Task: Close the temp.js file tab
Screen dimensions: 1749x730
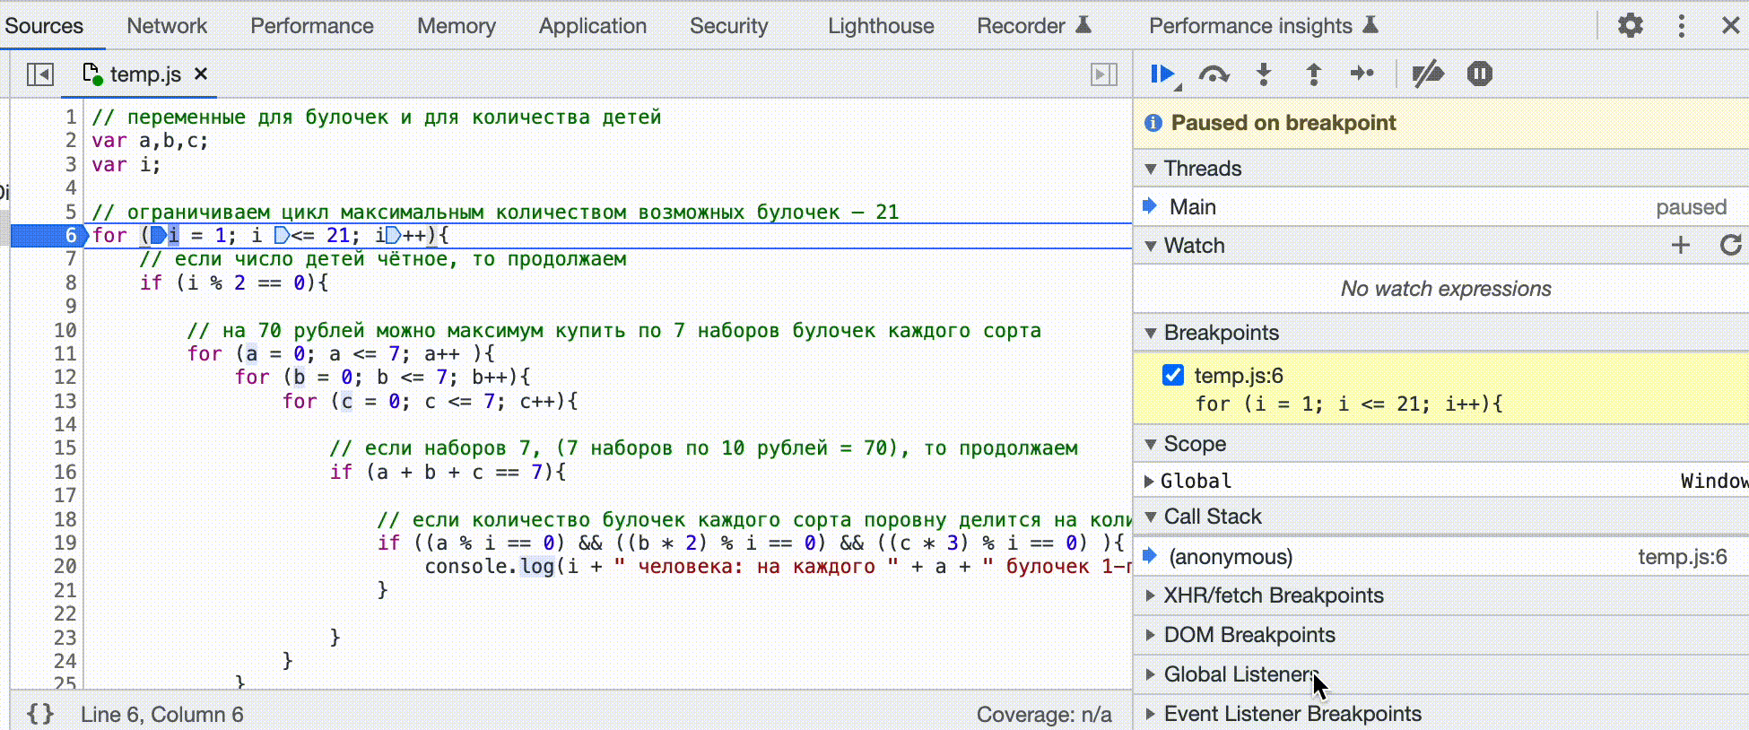Action: tap(201, 74)
